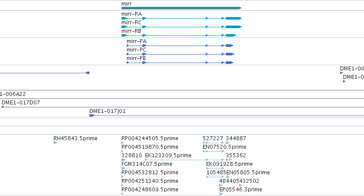The image size is (364, 196).
Task: Open RP004244505.5prime EST entry
Action: click(x=150, y=138)
